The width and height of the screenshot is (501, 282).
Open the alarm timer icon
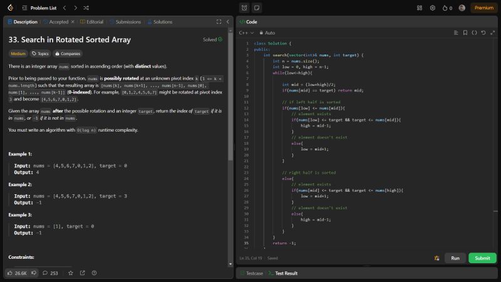tap(244, 8)
